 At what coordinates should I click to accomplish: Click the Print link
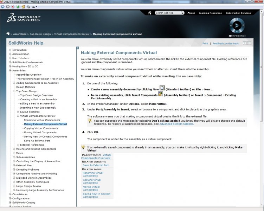coord(205,44)
